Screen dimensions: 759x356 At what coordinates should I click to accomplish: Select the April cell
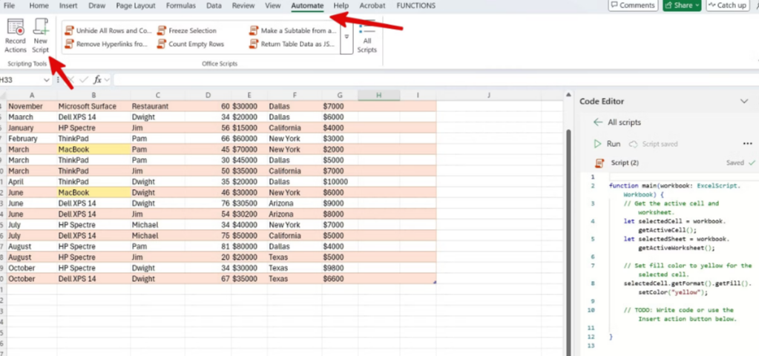pyautogui.click(x=32, y=182)
